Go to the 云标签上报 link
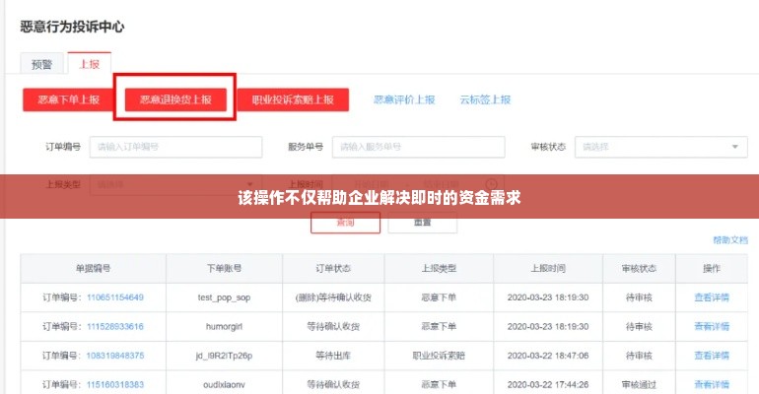 click(485, 99)
